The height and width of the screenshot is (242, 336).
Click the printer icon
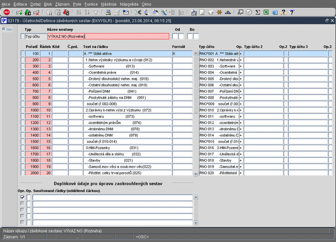point(108,13)
